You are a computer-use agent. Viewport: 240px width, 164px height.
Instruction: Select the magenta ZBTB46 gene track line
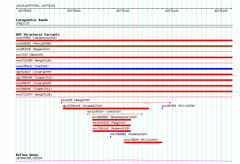coord(124,161)
